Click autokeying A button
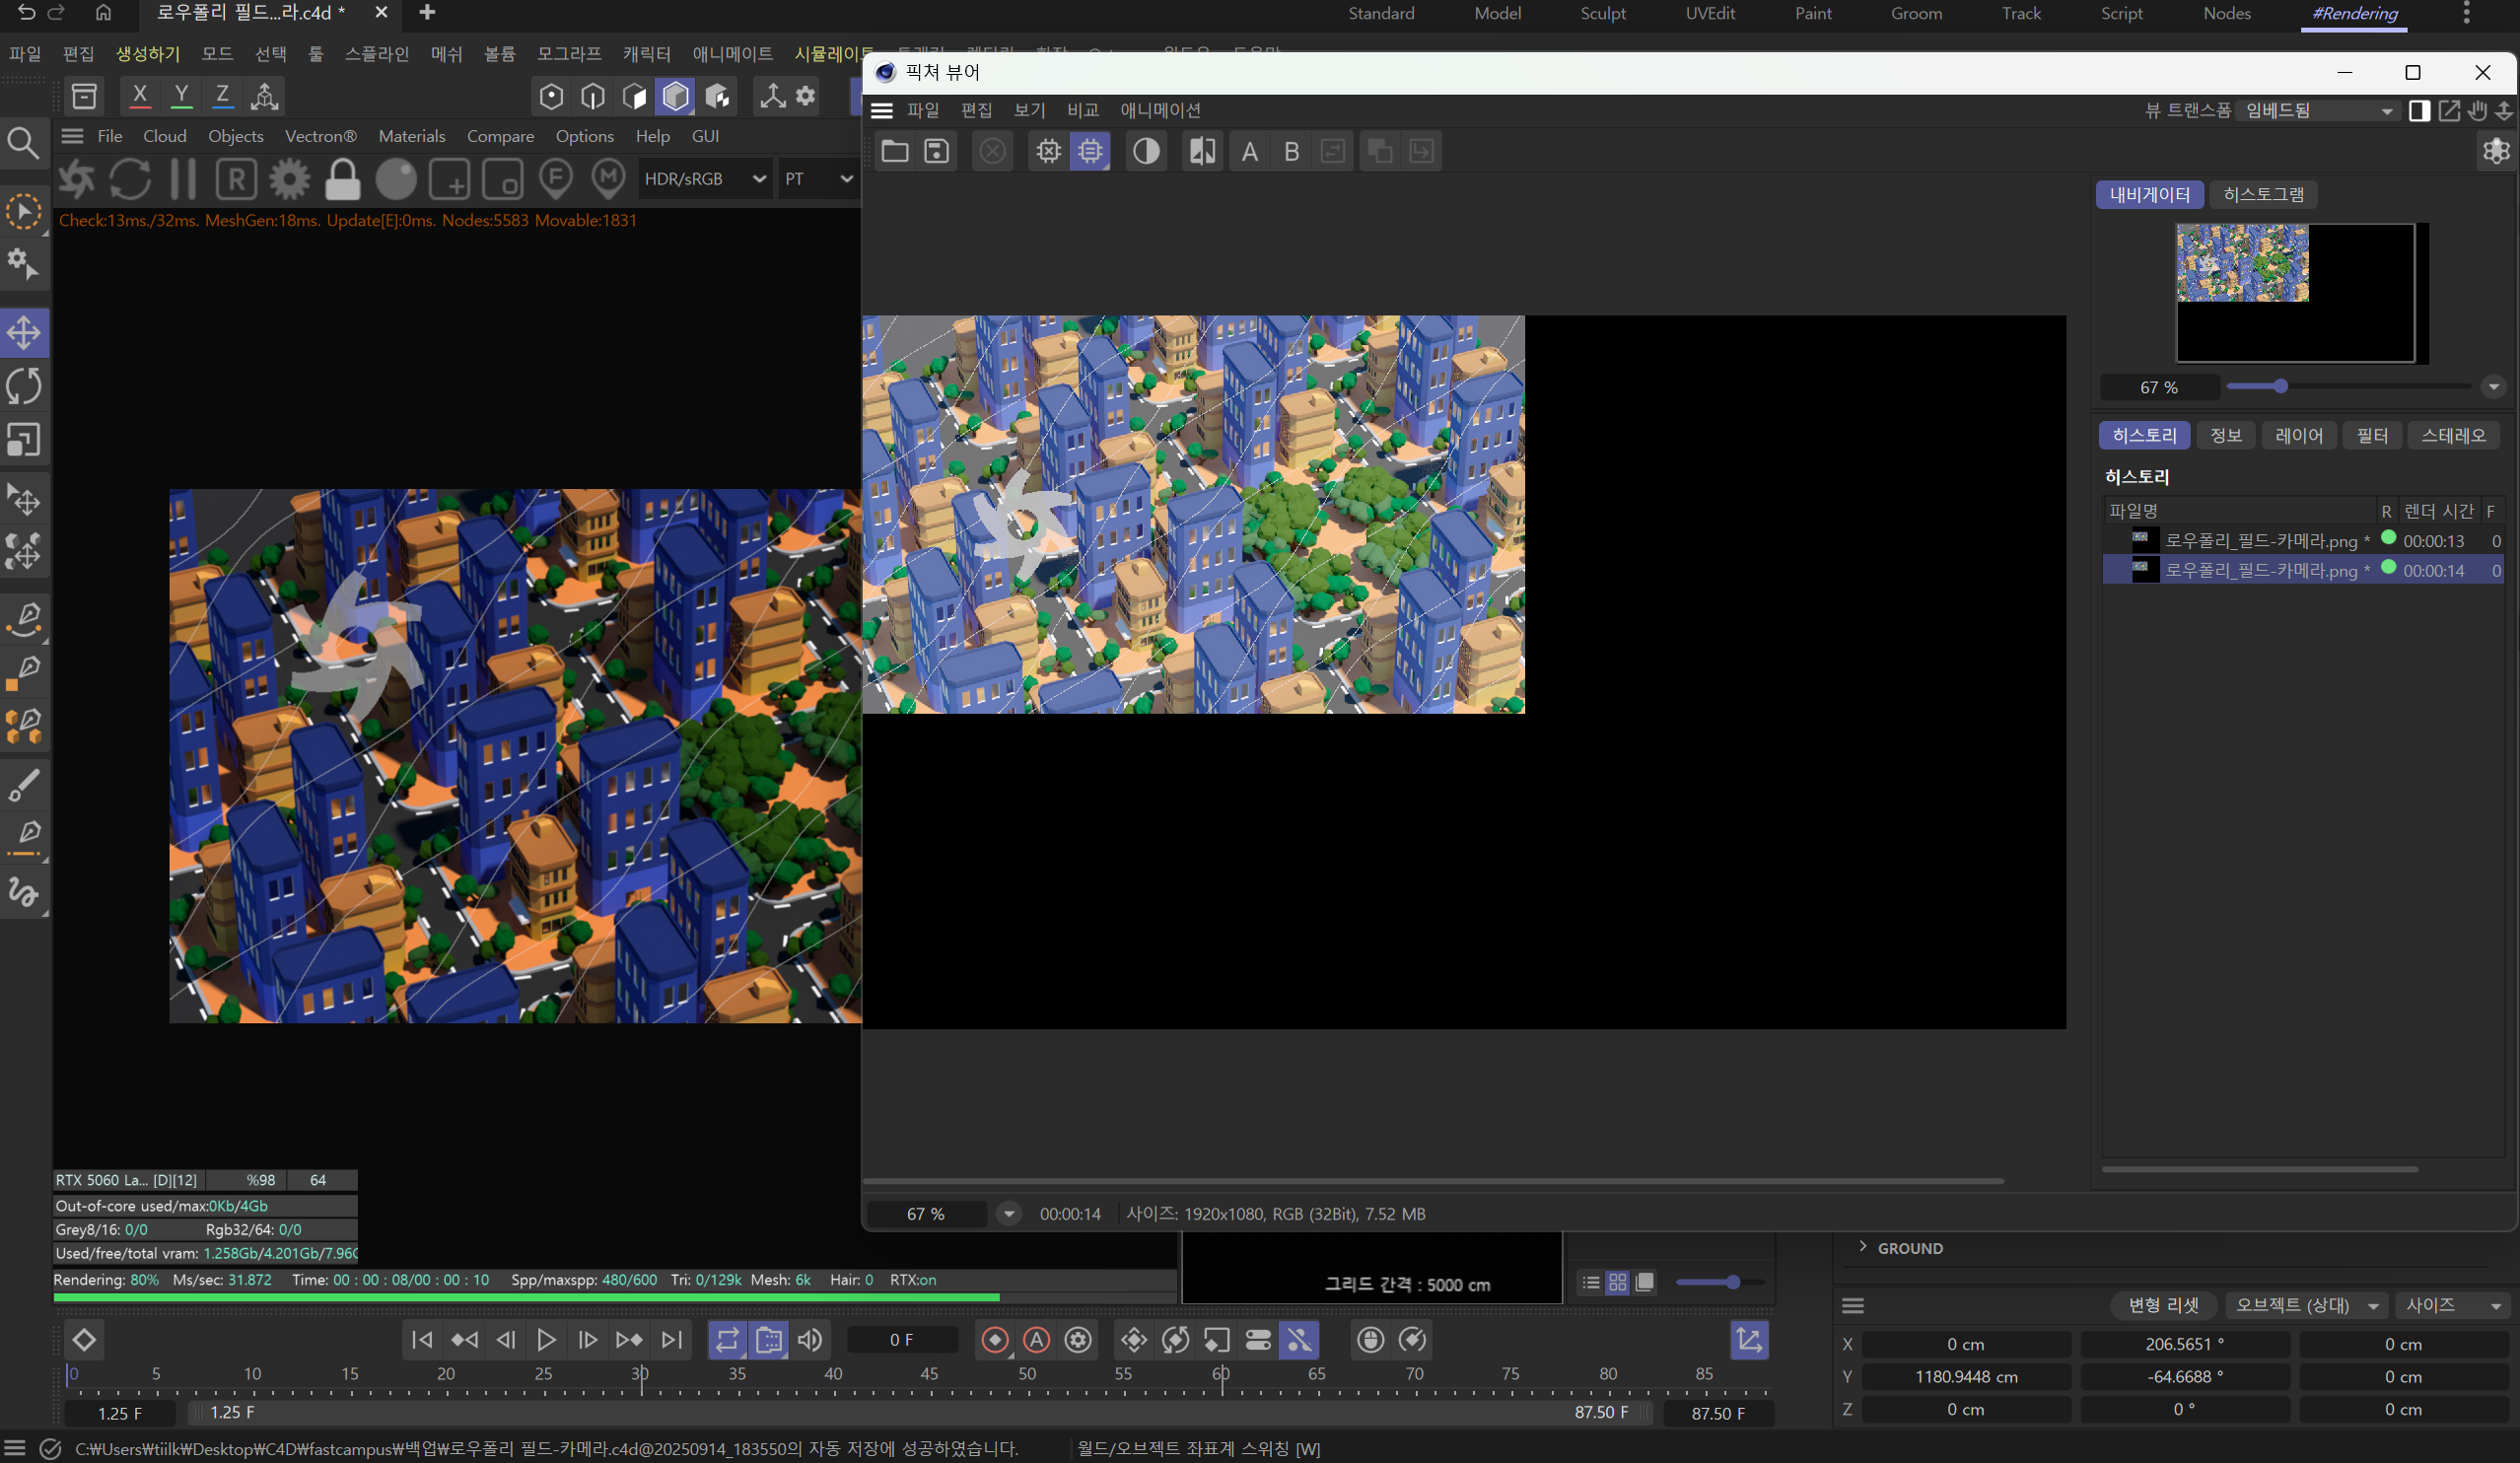The width and height of the screenshot is (2520, 1463). point(1036,1340)
